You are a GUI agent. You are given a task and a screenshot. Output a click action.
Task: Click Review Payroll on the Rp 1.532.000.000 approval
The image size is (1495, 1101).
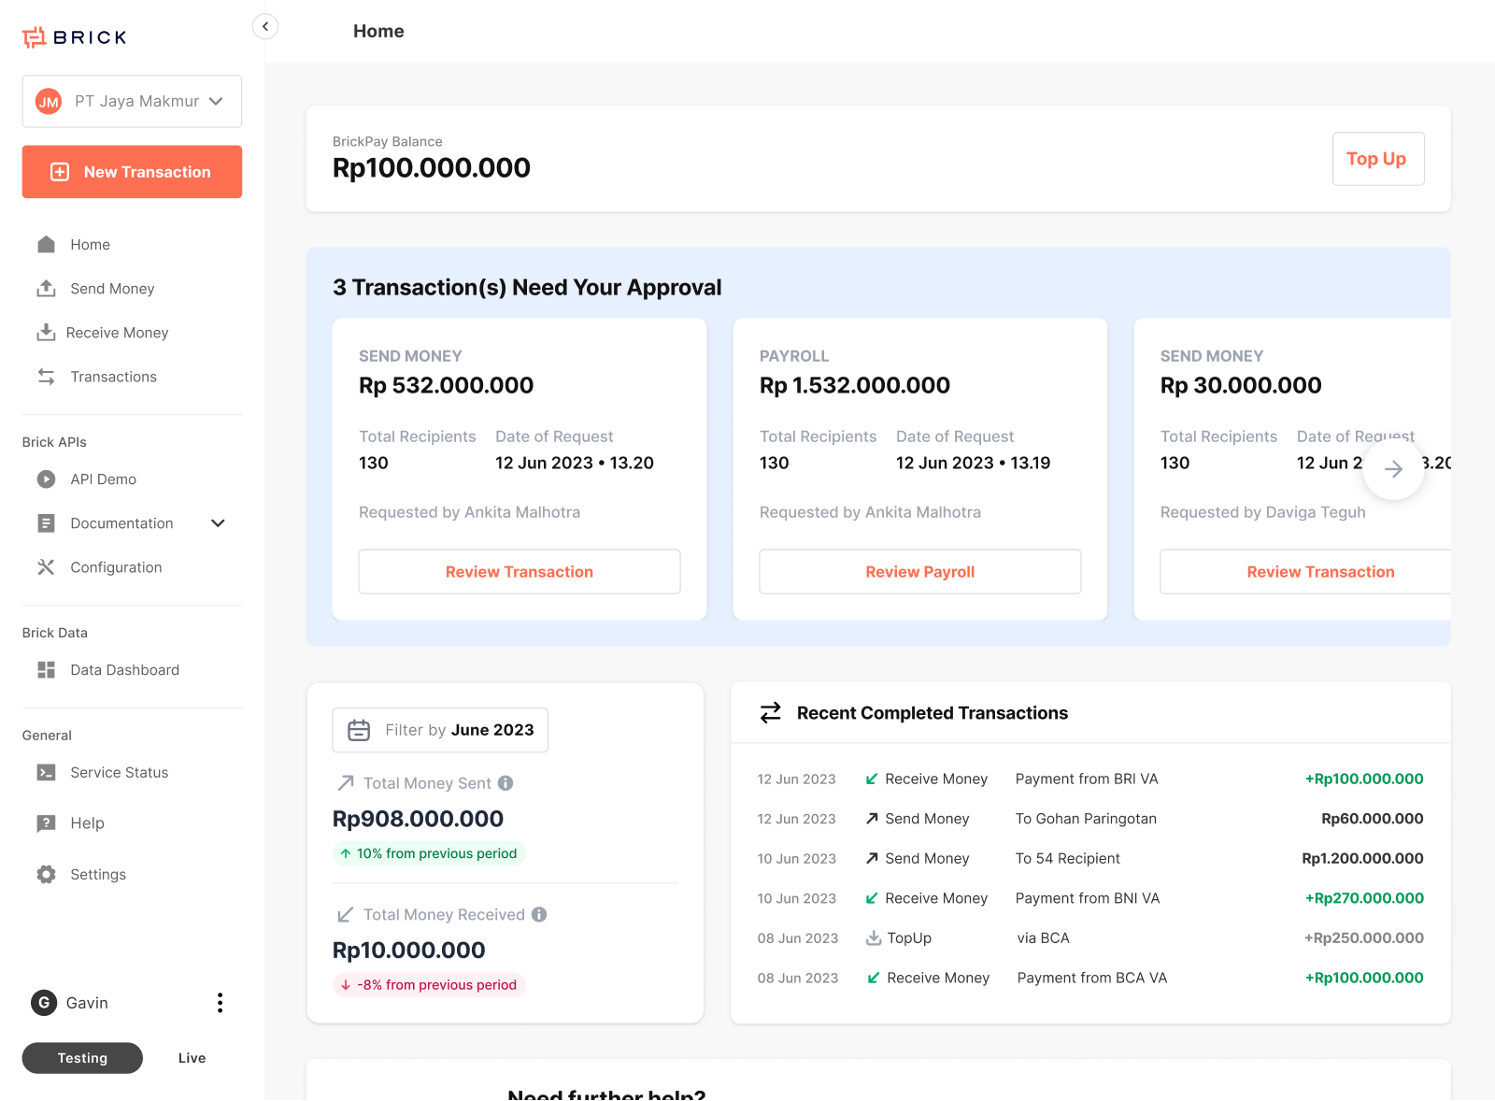pyautogui.click(x=919, y=571)
